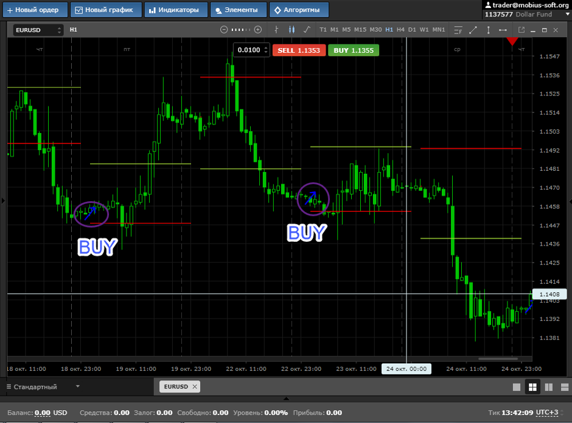The height and width of the screenshot is (423, 572).
Task: Maximize the EURUSD chart panel
Action: (x=544, y=30)
